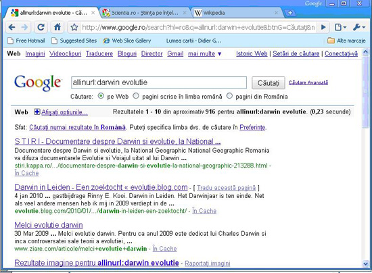Open Web Slice Gallery bookmark
372x273 pixels.
(127, 41)
